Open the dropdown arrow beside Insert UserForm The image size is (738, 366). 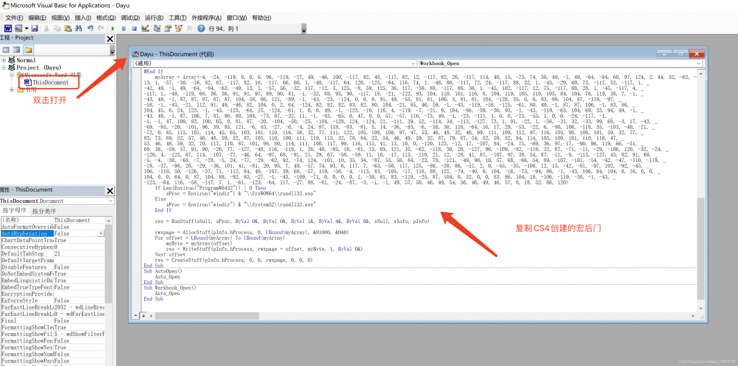coord(27,28)
